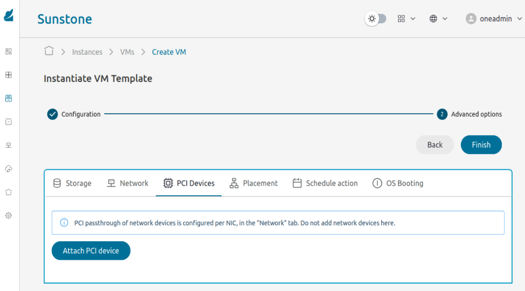This screenshot has height=291, width=525.
Task: Toggle the light/dark theme switch
Action: pyautogui.click(x=376, y=19)
